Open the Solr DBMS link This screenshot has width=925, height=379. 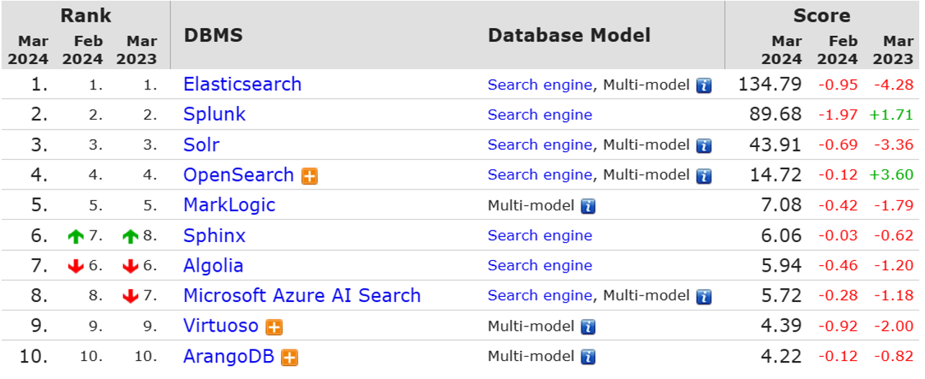click(202, 145)
